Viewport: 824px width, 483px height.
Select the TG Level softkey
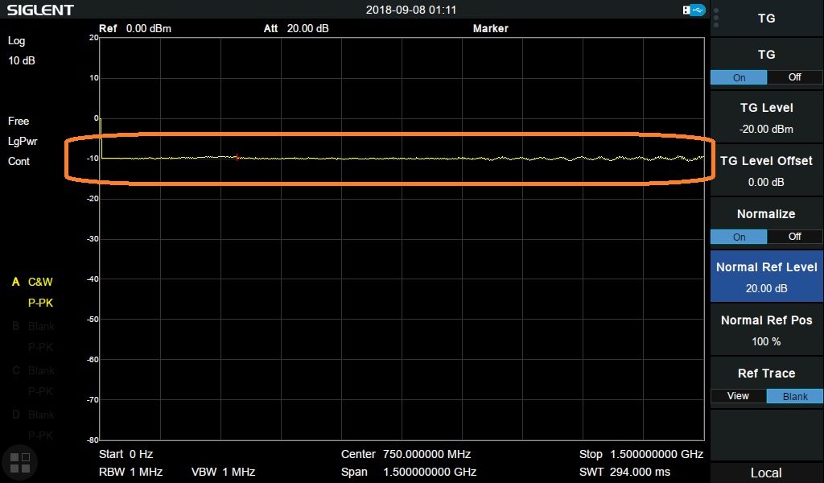[767, 118]
